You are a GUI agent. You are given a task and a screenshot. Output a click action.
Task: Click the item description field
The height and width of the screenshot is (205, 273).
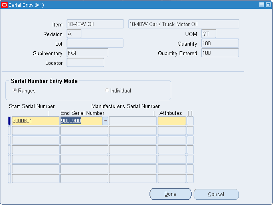pyautogui.click(x=184, y=24)
